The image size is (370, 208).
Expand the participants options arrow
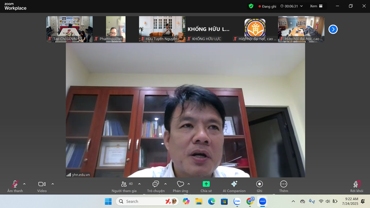pyautogui.click(x=140, y=184)
